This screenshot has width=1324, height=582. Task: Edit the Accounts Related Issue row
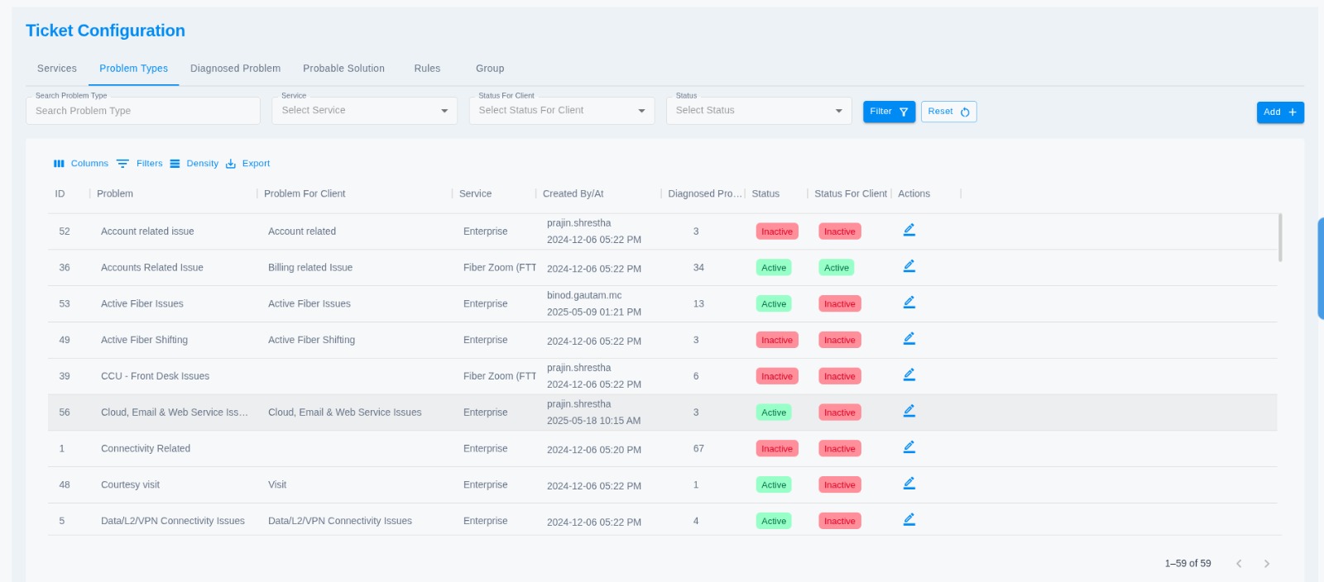coord(909,266)
